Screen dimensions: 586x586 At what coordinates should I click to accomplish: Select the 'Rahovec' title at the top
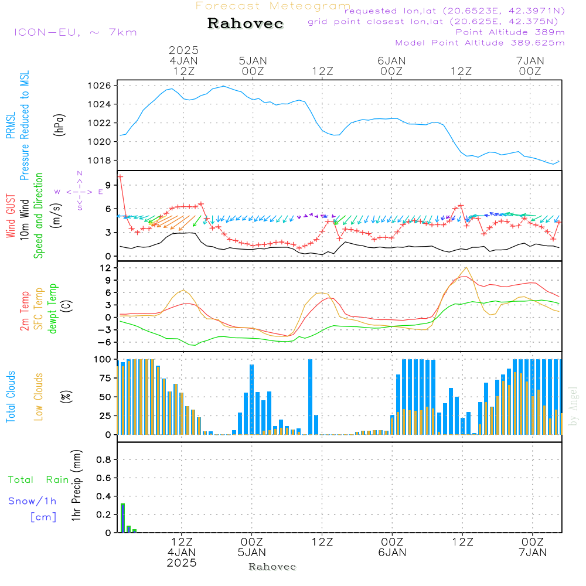pyautogui.click(x=246, y=23)
